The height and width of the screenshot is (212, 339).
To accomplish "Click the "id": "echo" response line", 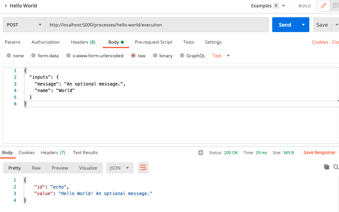I will [x=51, y=187].
